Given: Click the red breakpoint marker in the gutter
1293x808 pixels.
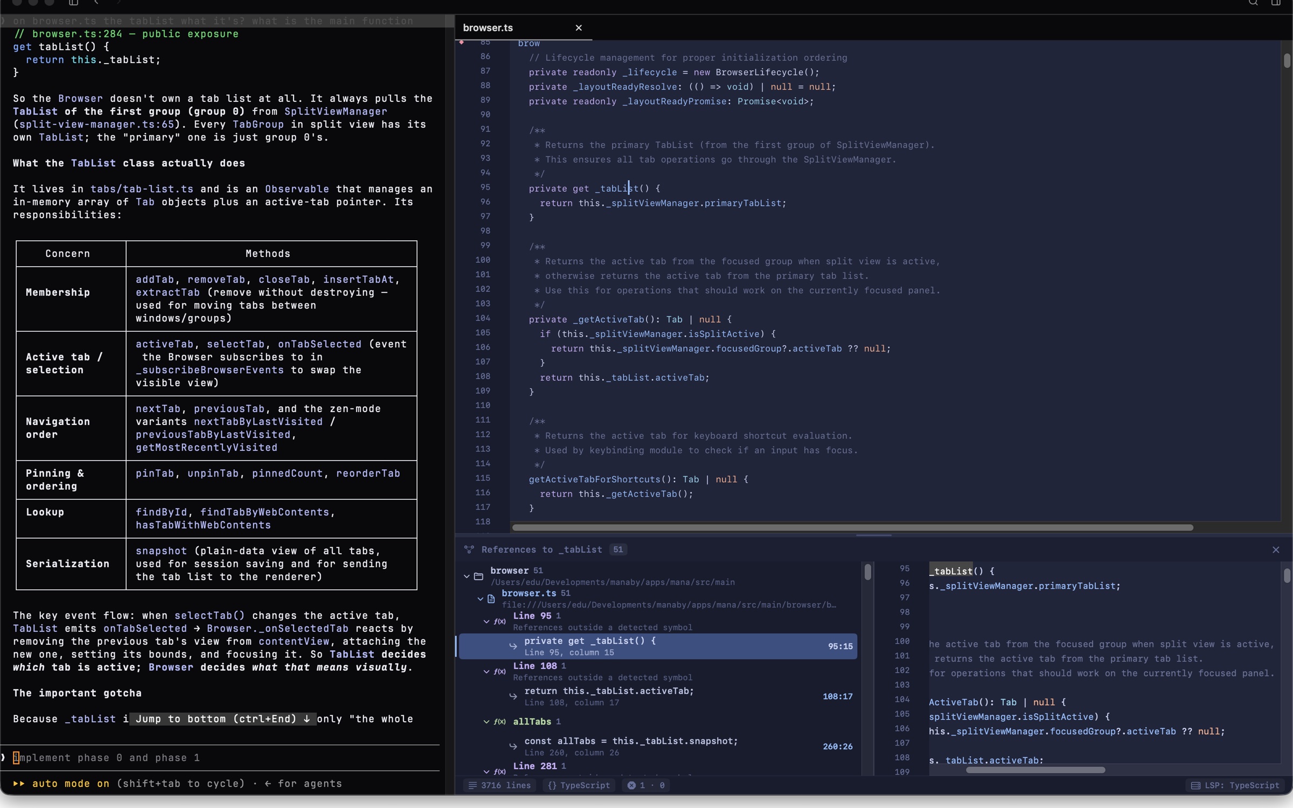Looking at the screenshot, I should pyautogui.click(x=462, y=42).
